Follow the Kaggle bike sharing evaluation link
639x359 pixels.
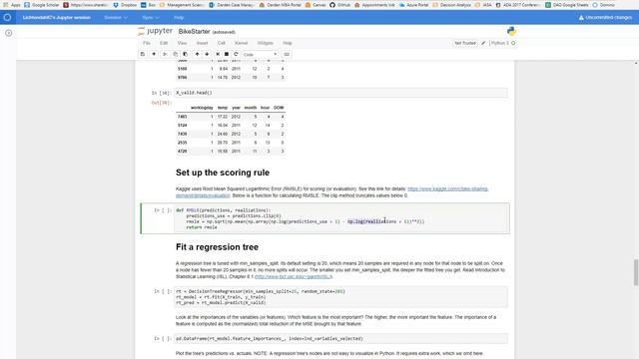pos(447,188)
